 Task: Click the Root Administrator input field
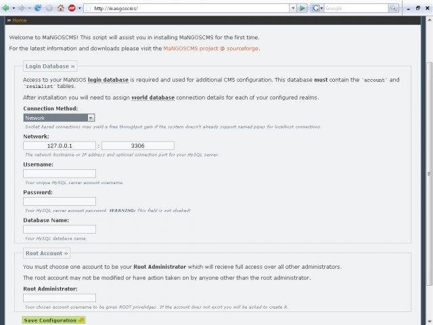click(60, 298)
